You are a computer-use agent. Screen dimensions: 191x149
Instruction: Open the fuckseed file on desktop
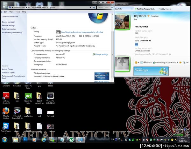[50, 113]
